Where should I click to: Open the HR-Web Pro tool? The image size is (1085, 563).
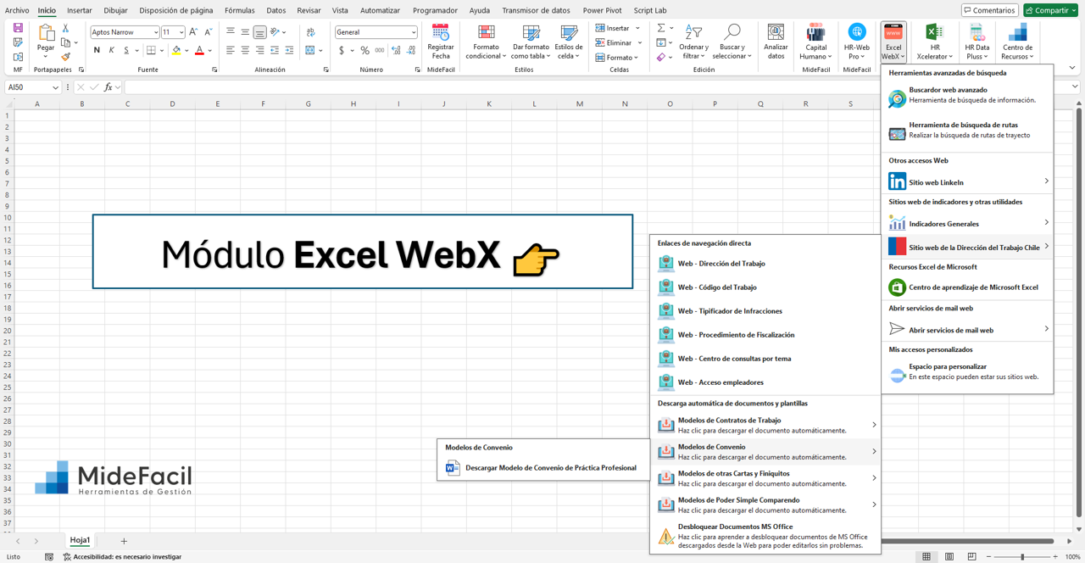coord(857,42)
